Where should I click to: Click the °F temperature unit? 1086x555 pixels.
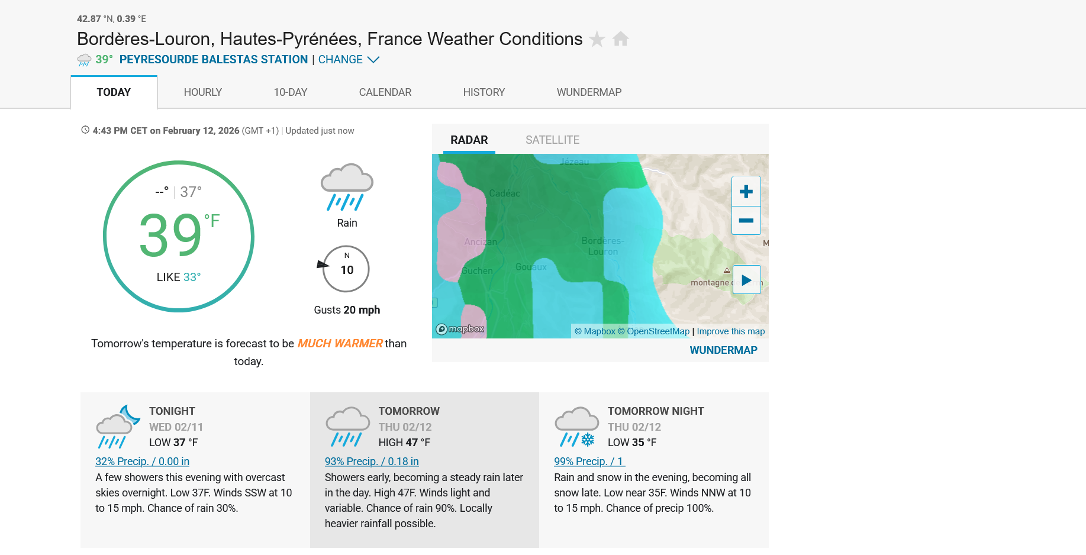(212, 221)
